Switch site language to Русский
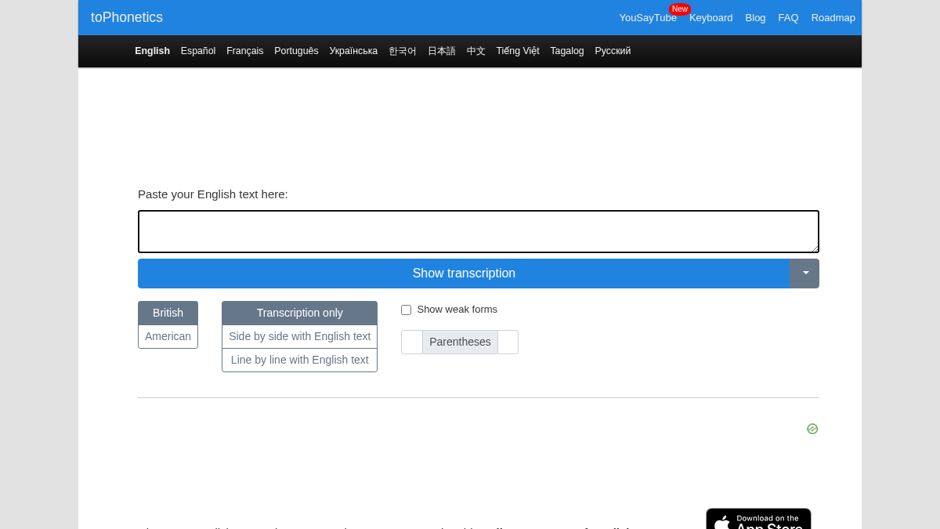Image resolution: width=940 pixels, height=529 pixels. click(x=613, y=51)
